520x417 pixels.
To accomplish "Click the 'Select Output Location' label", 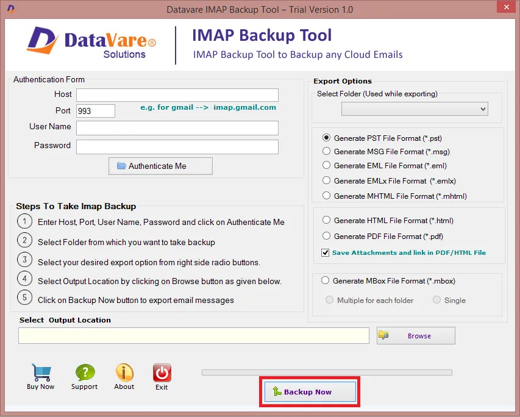I will pyautogui.click(x=65, y=320).
